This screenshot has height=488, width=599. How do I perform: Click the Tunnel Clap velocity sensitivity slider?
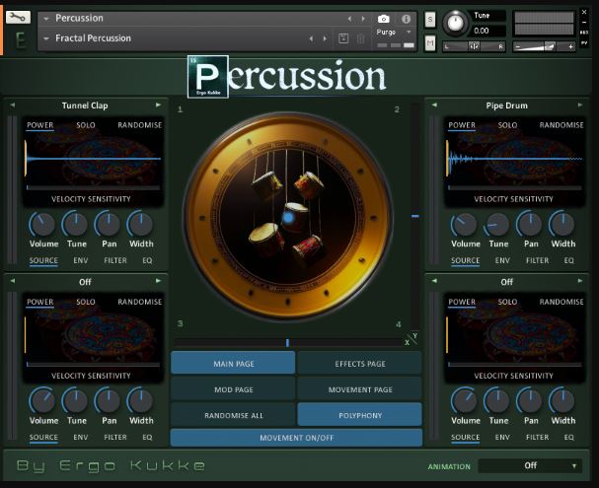(93, 187)
